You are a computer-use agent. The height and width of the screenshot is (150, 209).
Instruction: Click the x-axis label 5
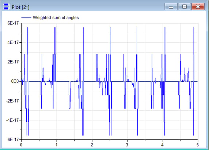(x=198, y=145)
